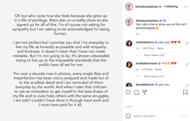Image resolution: width=190 pixels, height=121 pixels.
Task: Save post with bookmark icon
Action: click(185, 92)
